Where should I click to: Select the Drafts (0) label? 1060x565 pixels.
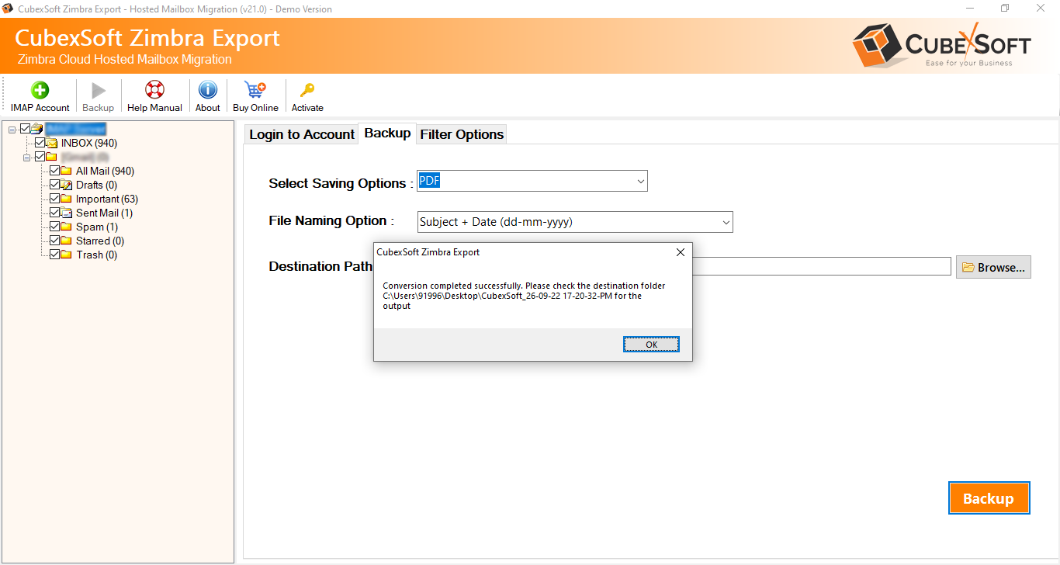(96, 185)
